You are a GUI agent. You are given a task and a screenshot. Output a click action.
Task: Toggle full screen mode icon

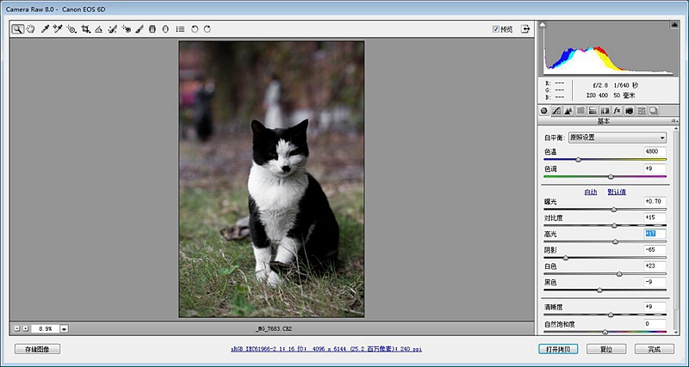coord(525,29)
